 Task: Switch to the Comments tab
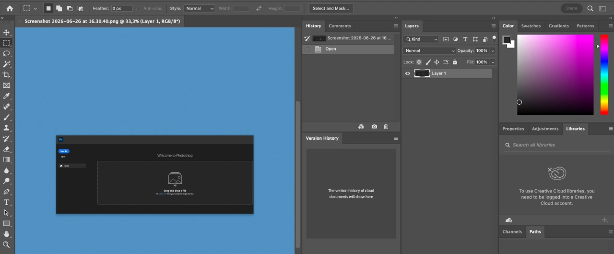(x=340, y=26)
